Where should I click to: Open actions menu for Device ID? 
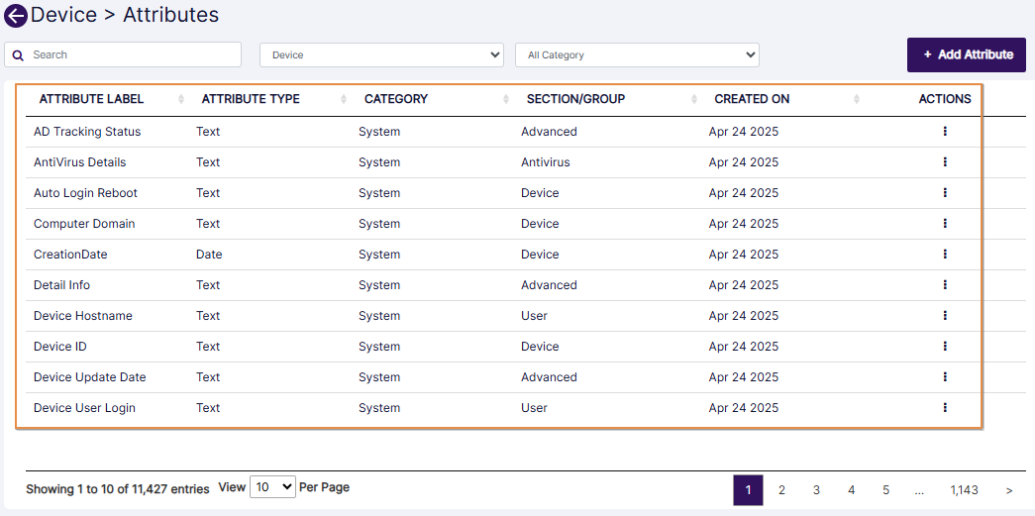coord(945,347)
